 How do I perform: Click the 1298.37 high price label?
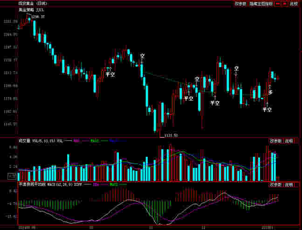38,17
